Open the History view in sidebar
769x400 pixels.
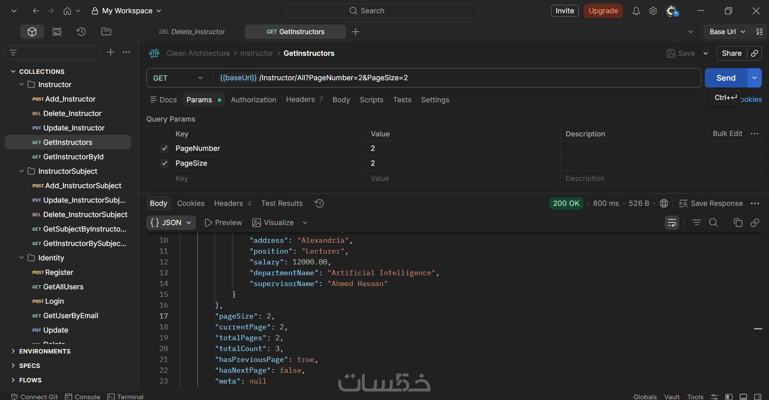(x=81, y=32)
